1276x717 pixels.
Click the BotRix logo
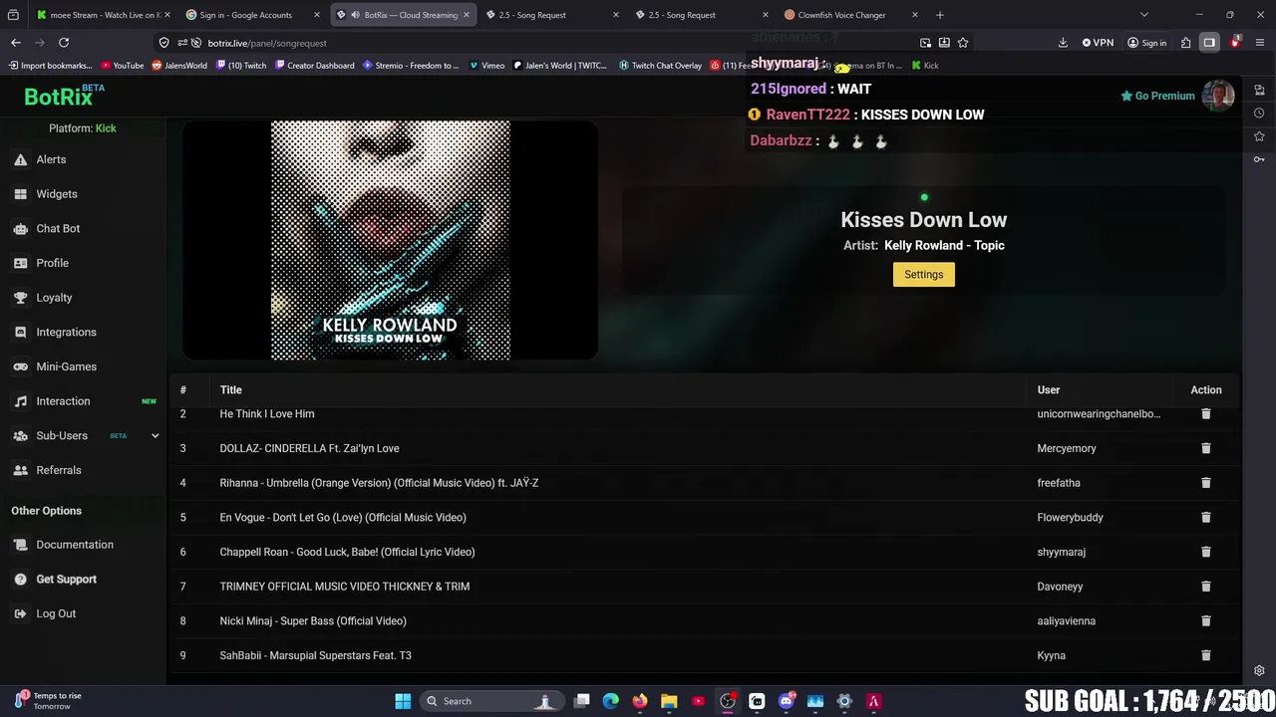tap(64, 96)
